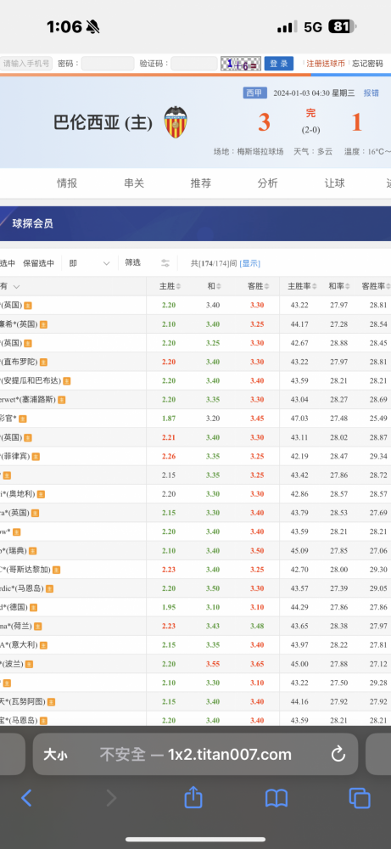Switch to the 分析 tab
Viewport: 391px width, 849px height.
click(268, 183)
